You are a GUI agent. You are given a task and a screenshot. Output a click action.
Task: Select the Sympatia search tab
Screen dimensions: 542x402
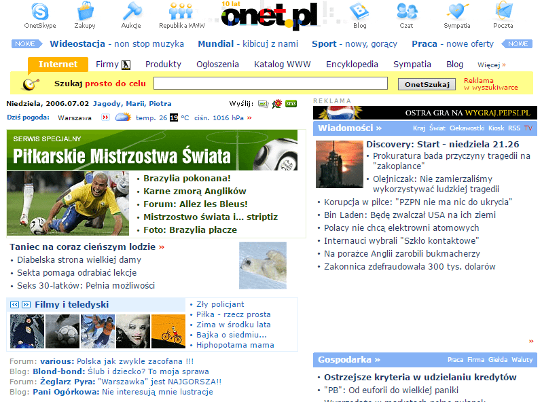[x=412, y=65]
